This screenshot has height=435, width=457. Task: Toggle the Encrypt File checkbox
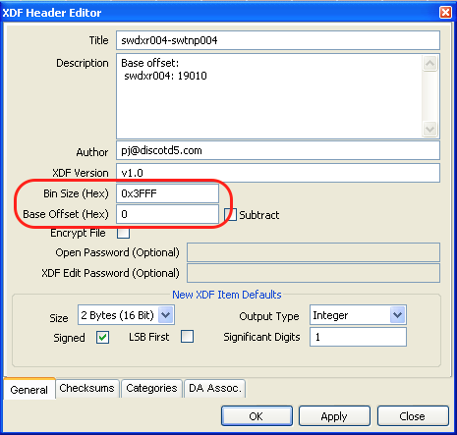[x=123, y=233]
